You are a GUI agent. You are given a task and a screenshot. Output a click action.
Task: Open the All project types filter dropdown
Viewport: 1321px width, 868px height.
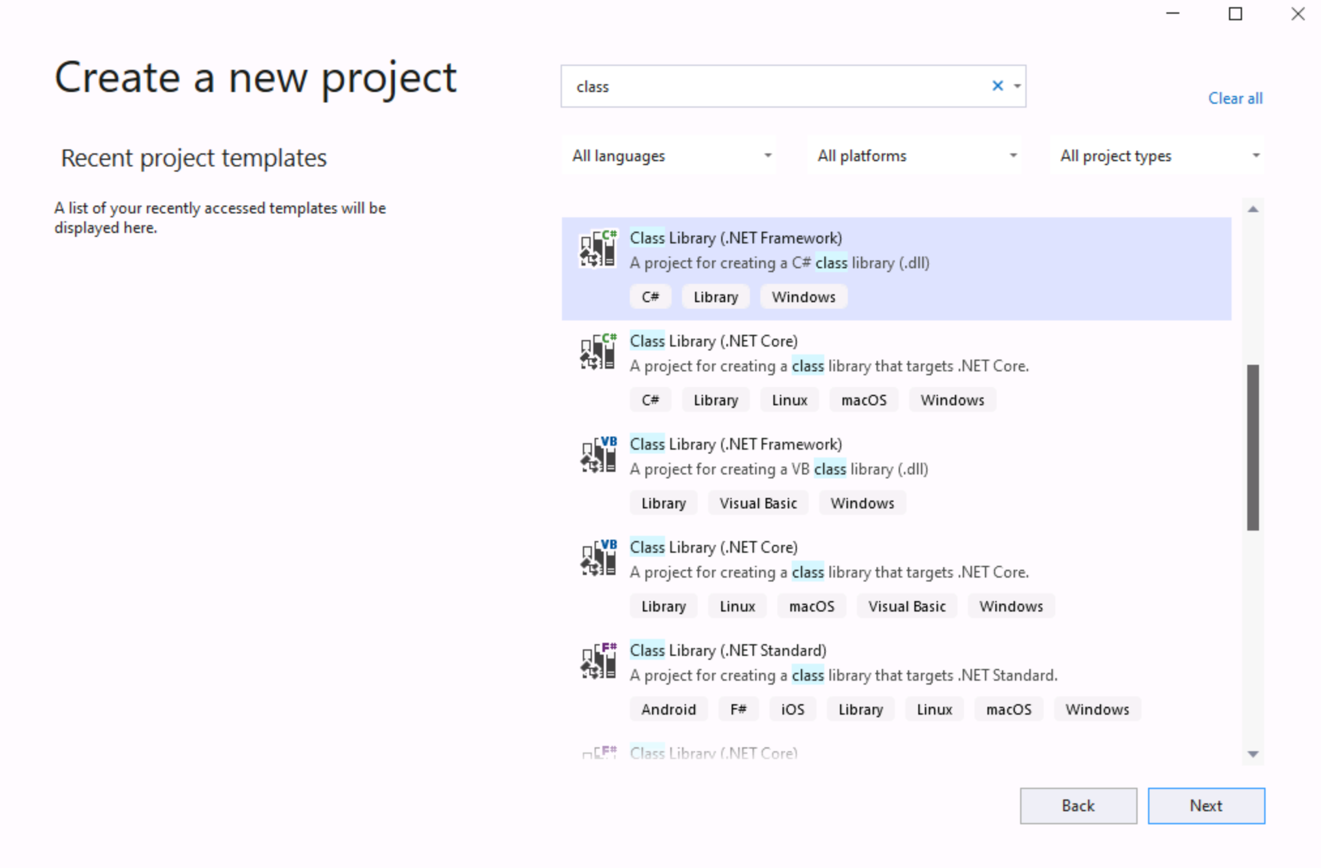(1158, 156)
